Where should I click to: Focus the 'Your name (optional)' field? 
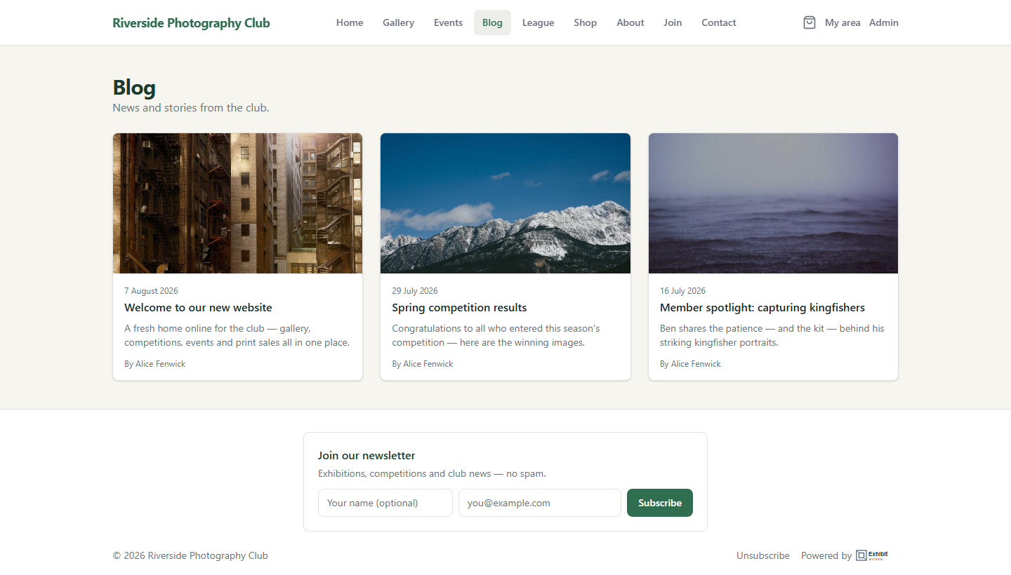click(385, 503)
